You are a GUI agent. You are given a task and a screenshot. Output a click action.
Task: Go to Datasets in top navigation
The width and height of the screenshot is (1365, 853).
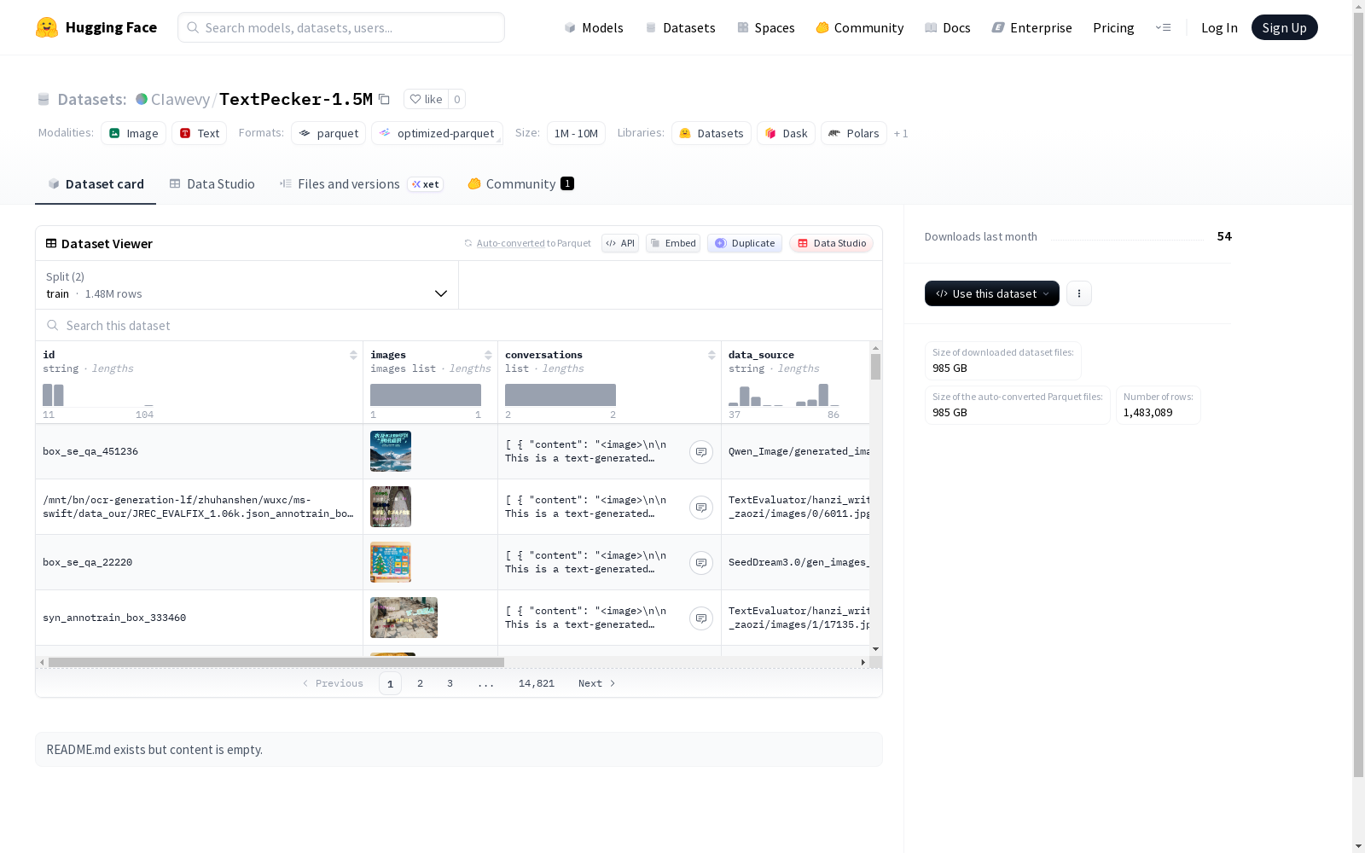click(x=680, y=27)
